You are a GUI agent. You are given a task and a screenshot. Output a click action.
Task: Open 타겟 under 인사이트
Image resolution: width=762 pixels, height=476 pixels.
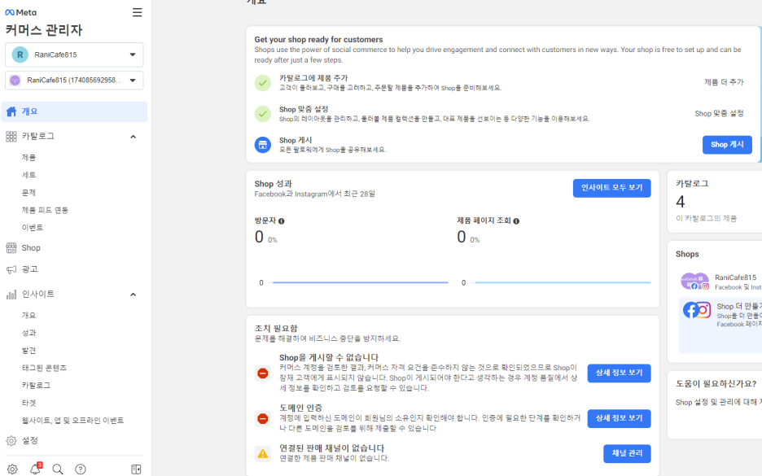[x=28, y=403]
